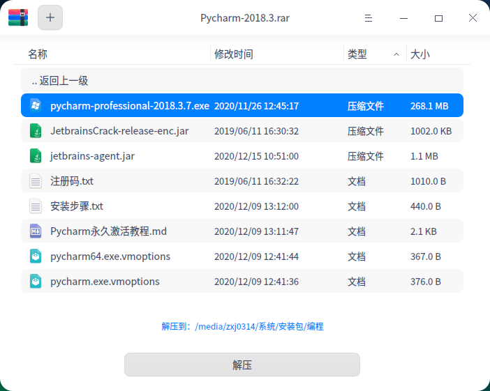Select the 安装步骤.txt file name
This screenshot has width=490, height=391.
77,206
